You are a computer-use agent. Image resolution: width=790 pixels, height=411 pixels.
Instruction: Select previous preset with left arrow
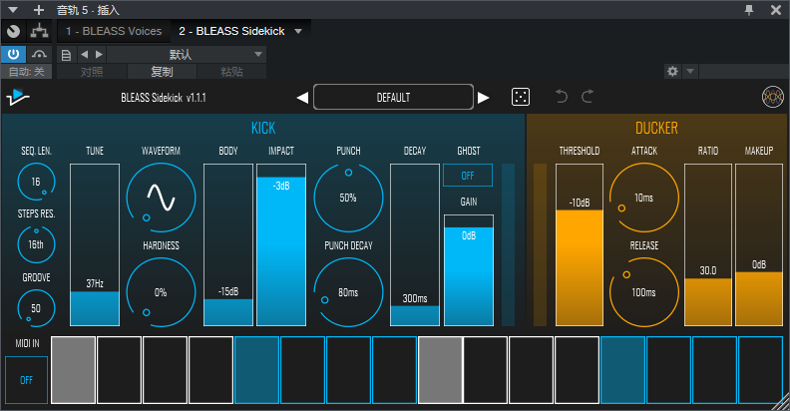302,97
